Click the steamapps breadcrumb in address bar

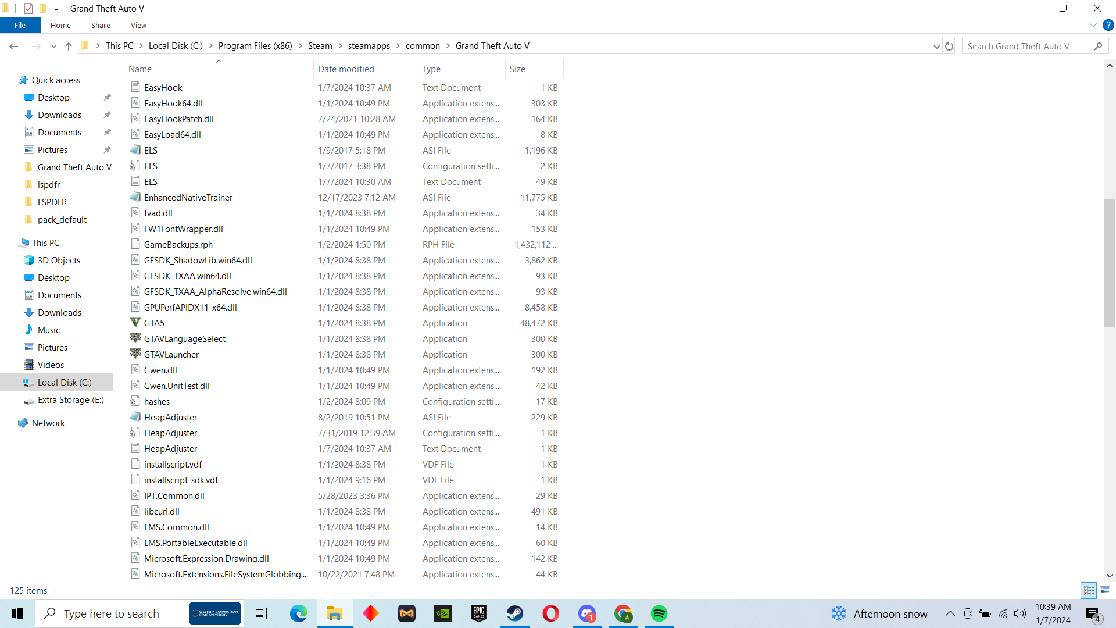click(369, 46)
